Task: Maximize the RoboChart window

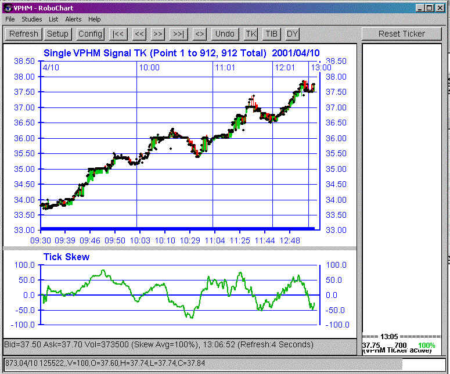Action: [x=430, y=8]
